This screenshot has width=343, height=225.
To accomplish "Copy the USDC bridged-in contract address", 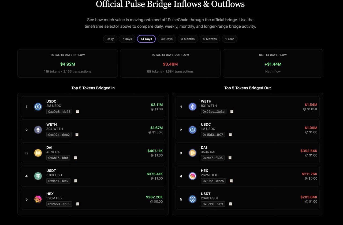I will tap(78, 111).
